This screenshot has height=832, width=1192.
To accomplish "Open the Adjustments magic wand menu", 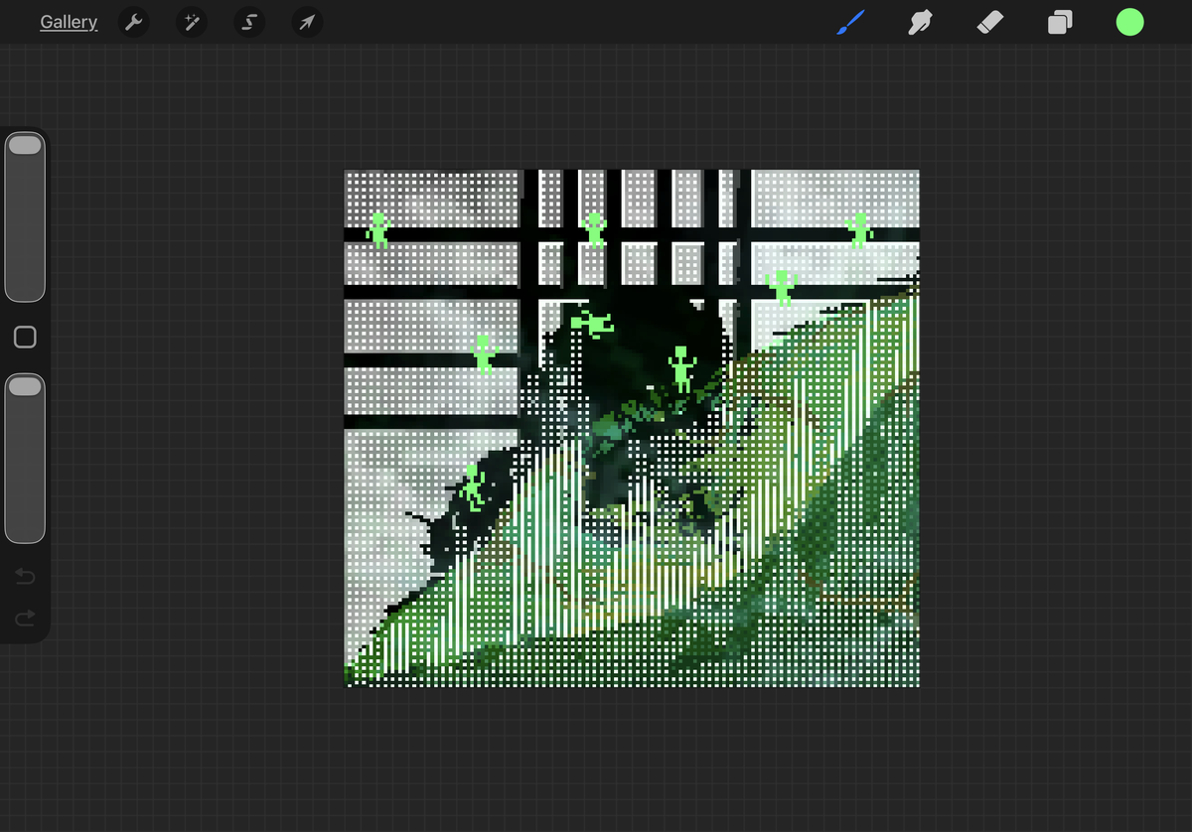I will (x=192, y=22).
